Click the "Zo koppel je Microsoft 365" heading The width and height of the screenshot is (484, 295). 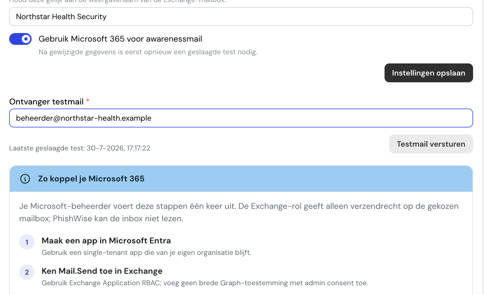pos(91,179)
